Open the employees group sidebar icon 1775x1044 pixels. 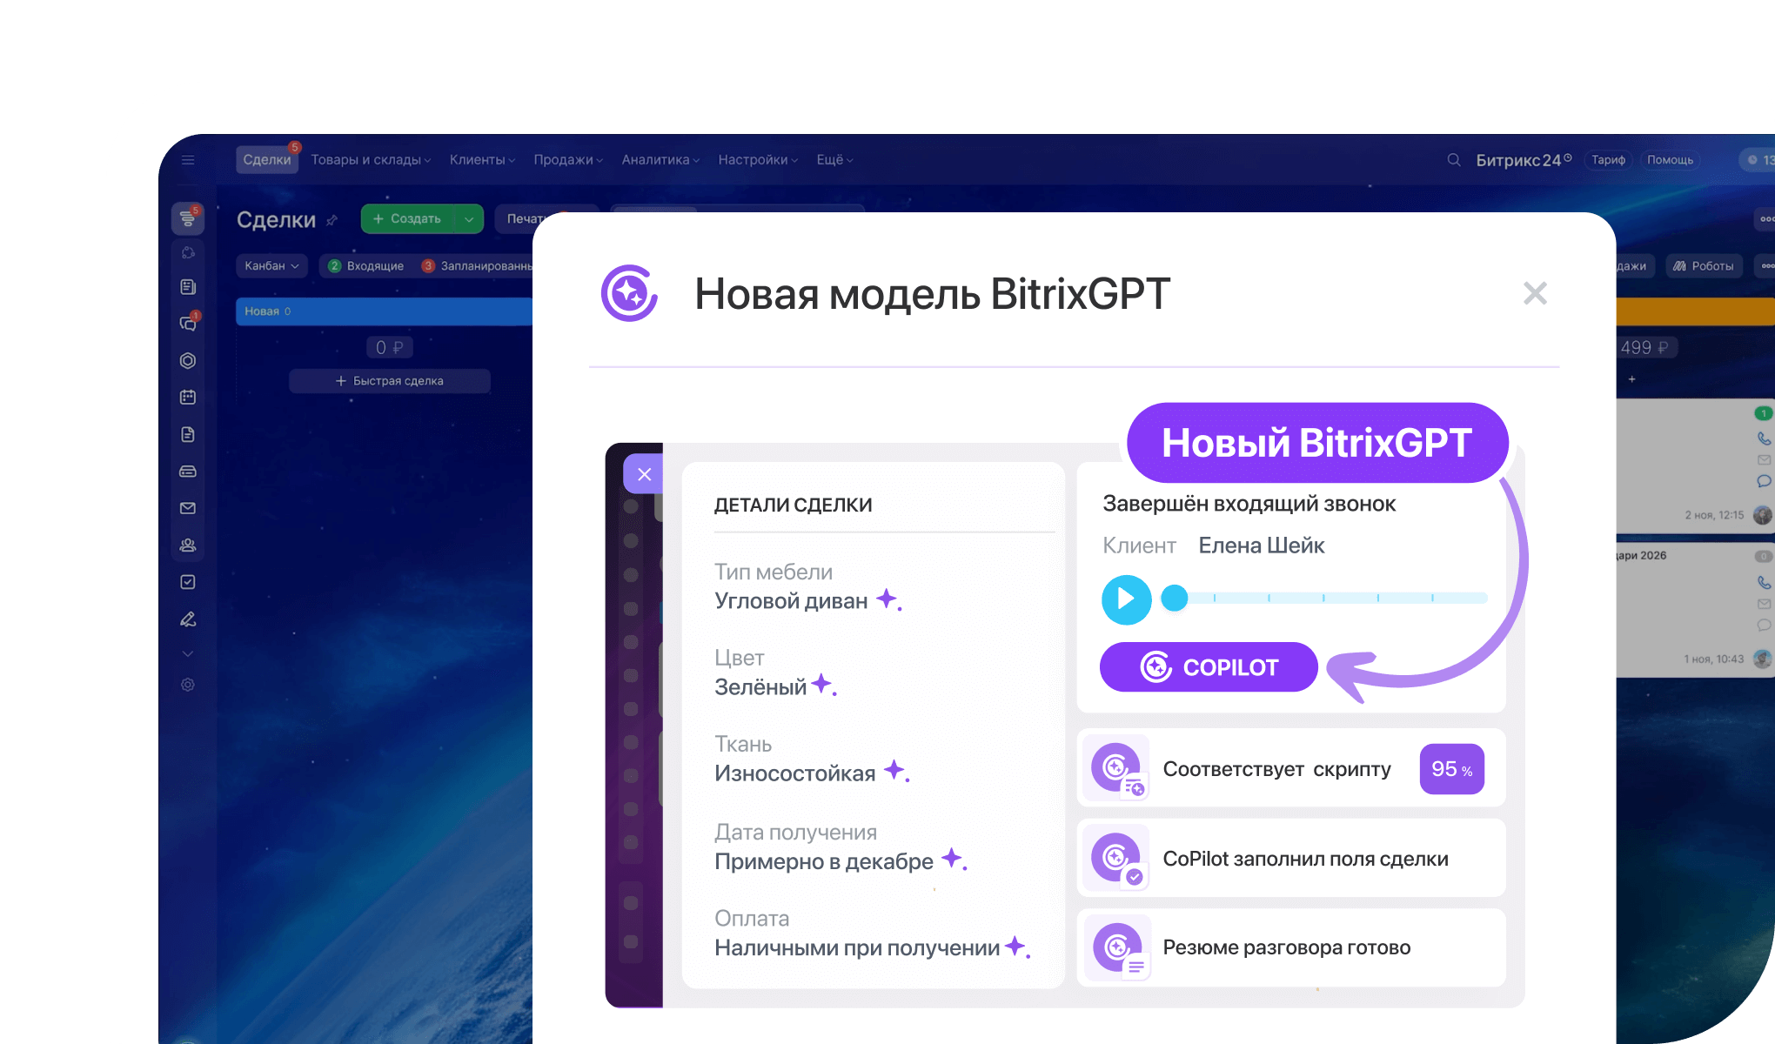(x=188, y=545)
